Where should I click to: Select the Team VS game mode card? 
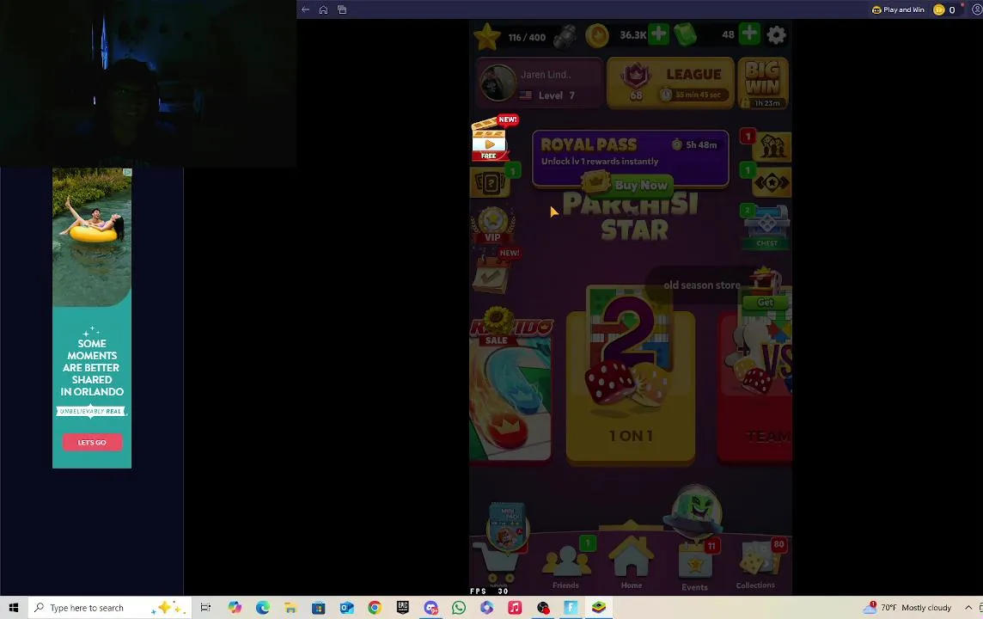pyautogui.click(x=754, y=388)
